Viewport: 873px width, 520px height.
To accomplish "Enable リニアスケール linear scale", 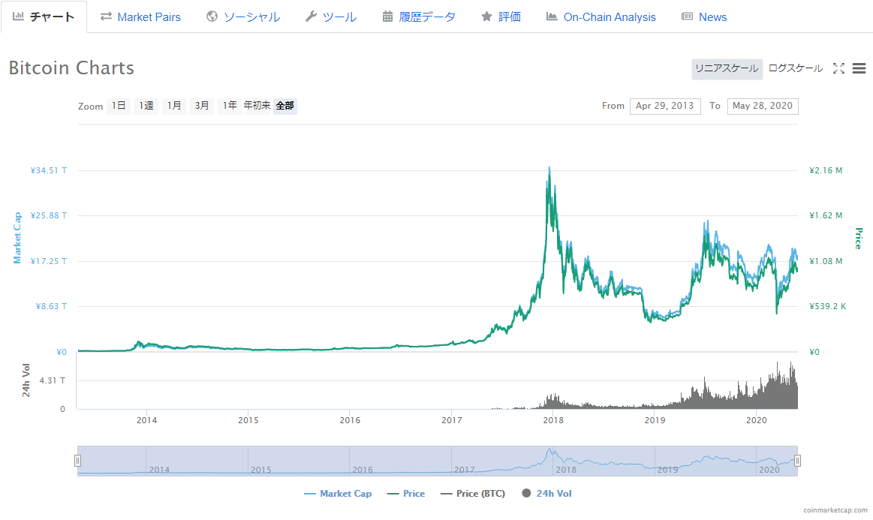I will click(727, 68).
